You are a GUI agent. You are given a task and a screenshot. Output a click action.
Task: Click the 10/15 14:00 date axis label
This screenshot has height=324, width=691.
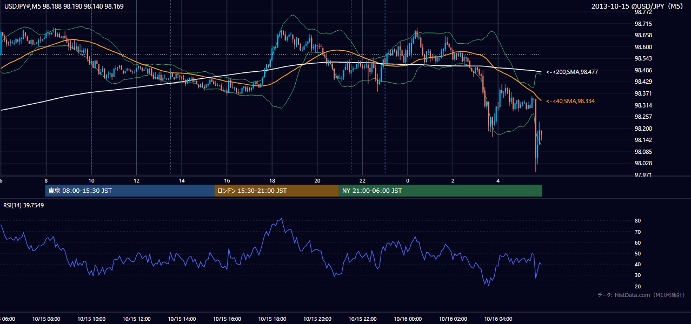coord(182,319)
